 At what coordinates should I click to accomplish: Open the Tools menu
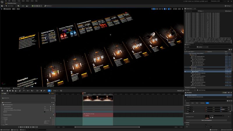(19, 1)
